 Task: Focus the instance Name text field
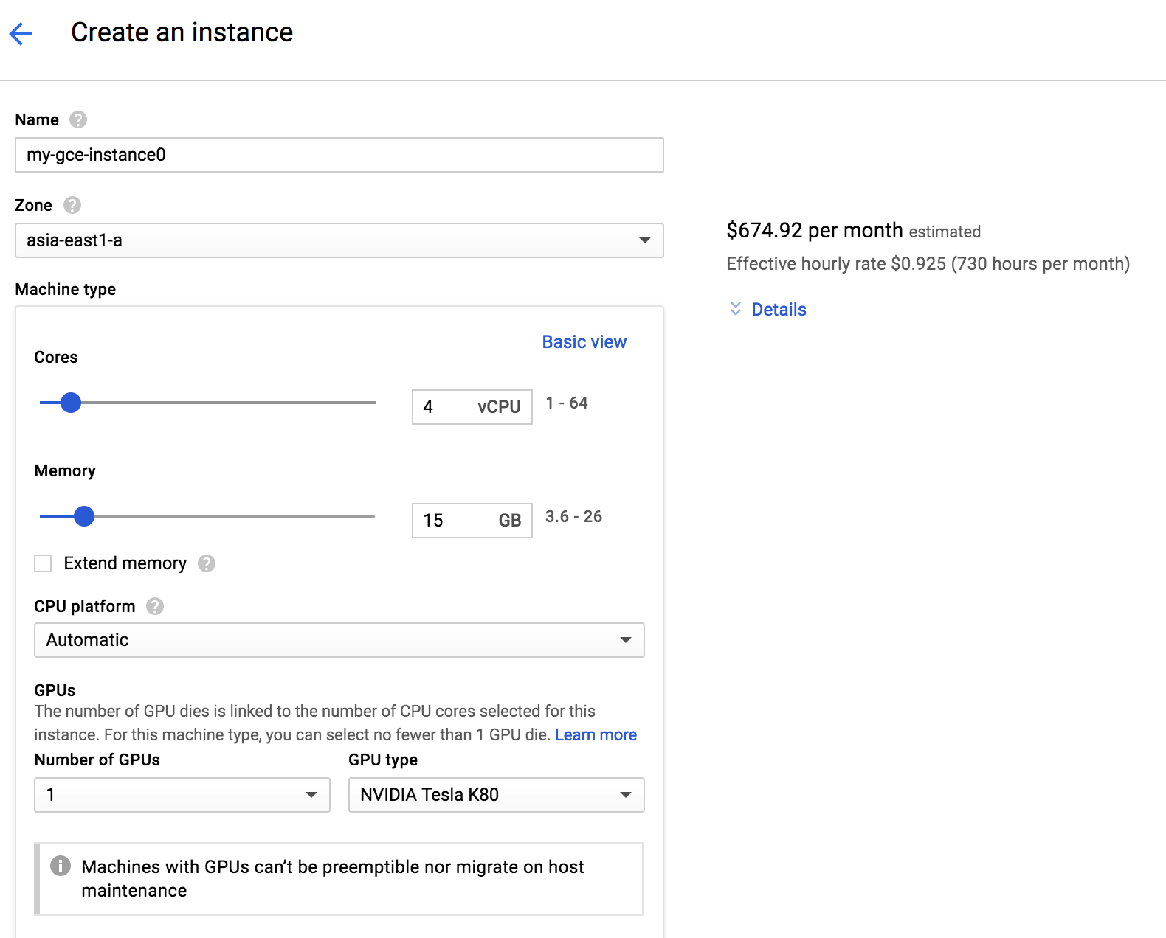[x=339, y=155]
